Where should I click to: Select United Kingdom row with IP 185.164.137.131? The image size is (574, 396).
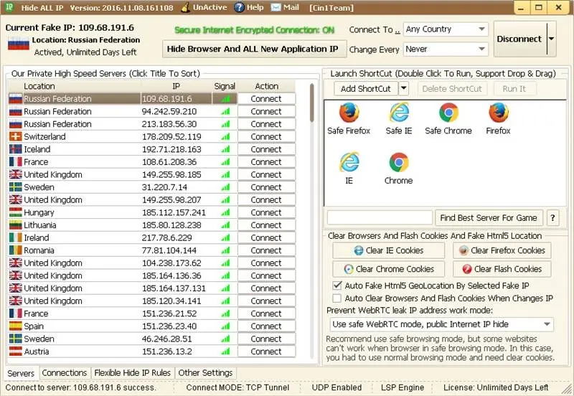(x=151, y=288)
